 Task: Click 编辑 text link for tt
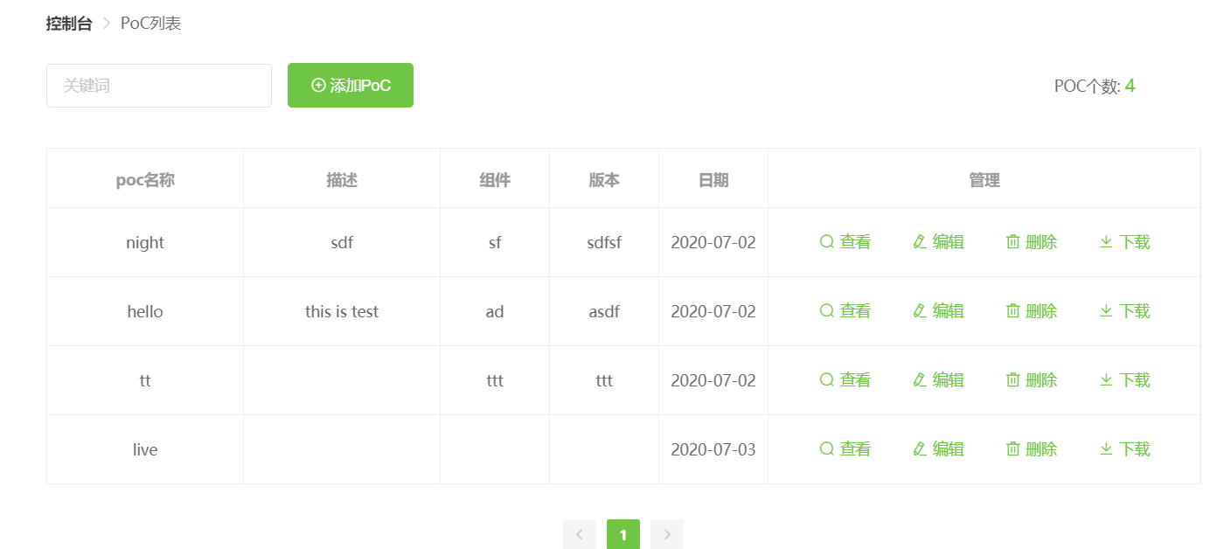click(x=949, y=379)
